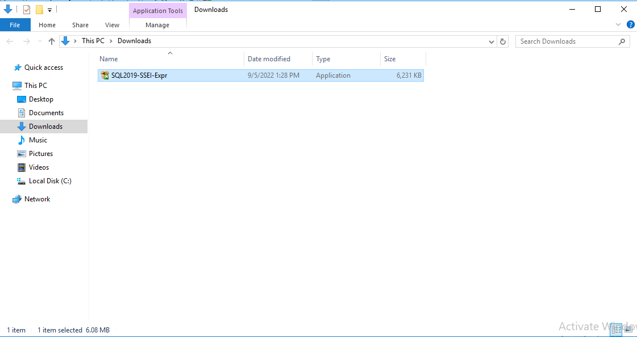
Task: Click the Quick access star icon
Action: point(18,68)
